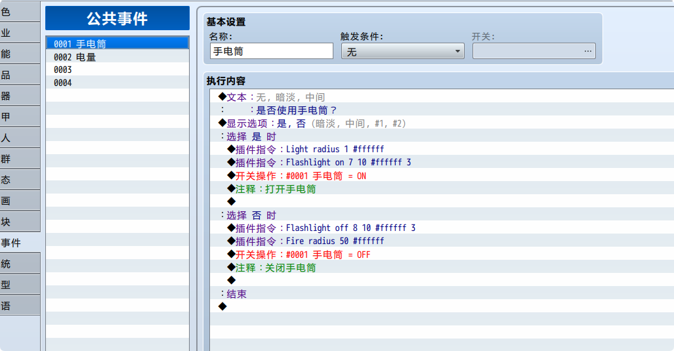This screenshot has width=674, height=351.
Task: Select the Fire radius 50 #ffffff plugin command
Action: pyautogui.click(x=442, y=241)
